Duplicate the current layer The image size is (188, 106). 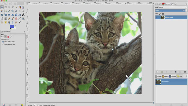[x=175, y=72]
